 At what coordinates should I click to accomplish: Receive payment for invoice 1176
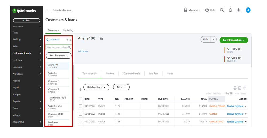235,106
